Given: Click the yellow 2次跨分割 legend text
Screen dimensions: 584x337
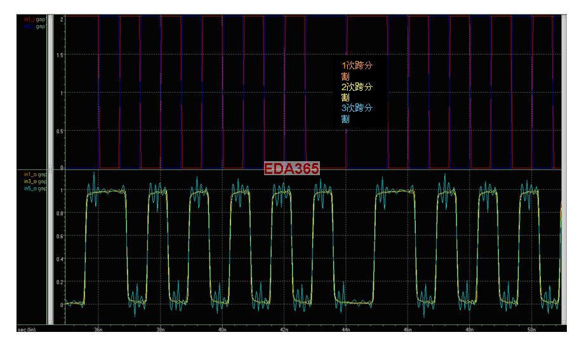Looking at the screenshot, I should 357,92.
